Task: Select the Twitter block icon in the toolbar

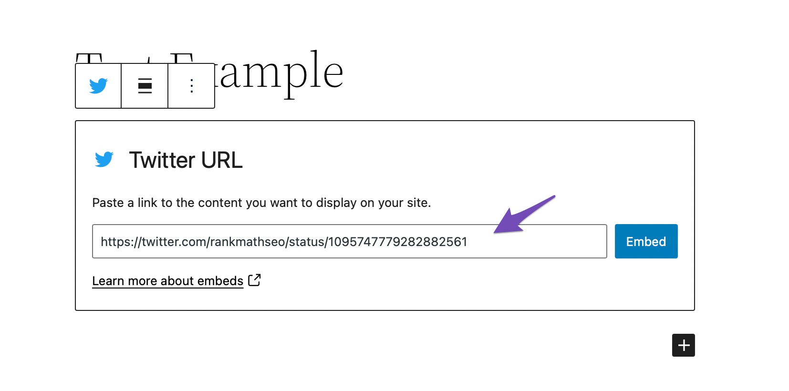Action: (x=98, y=86)
